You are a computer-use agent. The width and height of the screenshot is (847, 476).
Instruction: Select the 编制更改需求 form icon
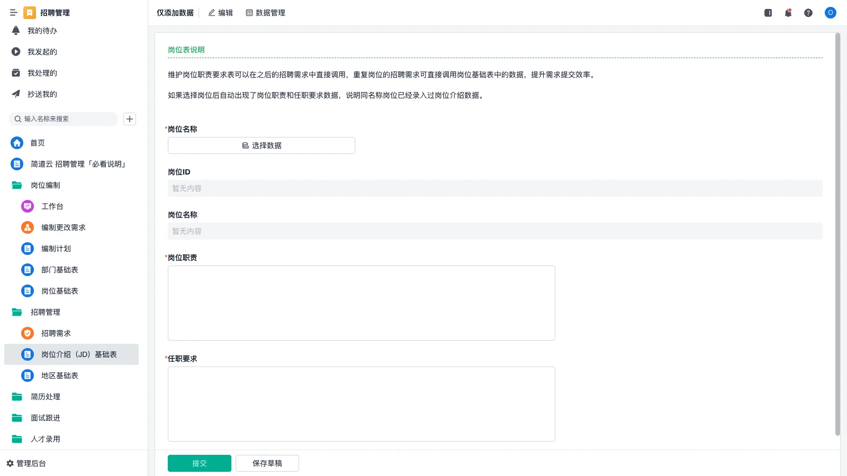(27, 227)
